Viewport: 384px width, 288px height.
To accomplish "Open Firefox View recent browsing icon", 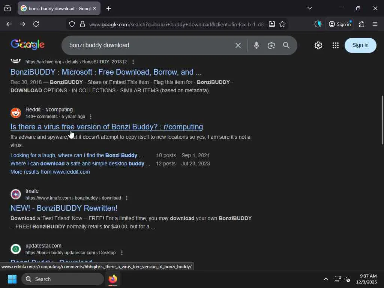I will [x=7, y=8].
